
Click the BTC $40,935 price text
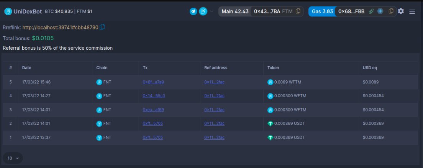tap(59, 11)
